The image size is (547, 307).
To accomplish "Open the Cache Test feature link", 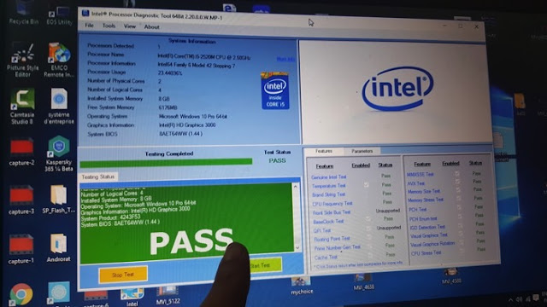I will 326,258.
